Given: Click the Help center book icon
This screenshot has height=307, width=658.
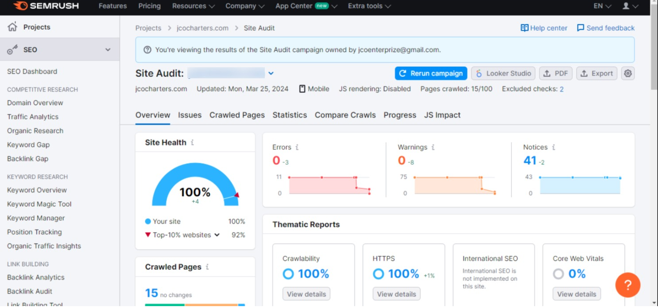Looking at the screenshot, I should pos(524,28).
